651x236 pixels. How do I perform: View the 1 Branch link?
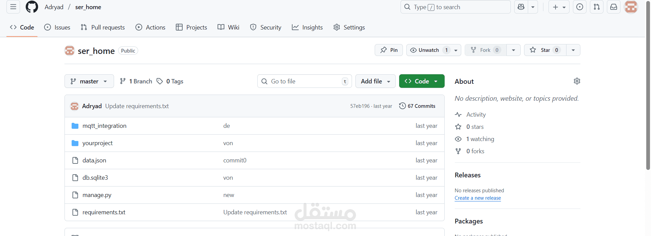(x=136, y=81)
